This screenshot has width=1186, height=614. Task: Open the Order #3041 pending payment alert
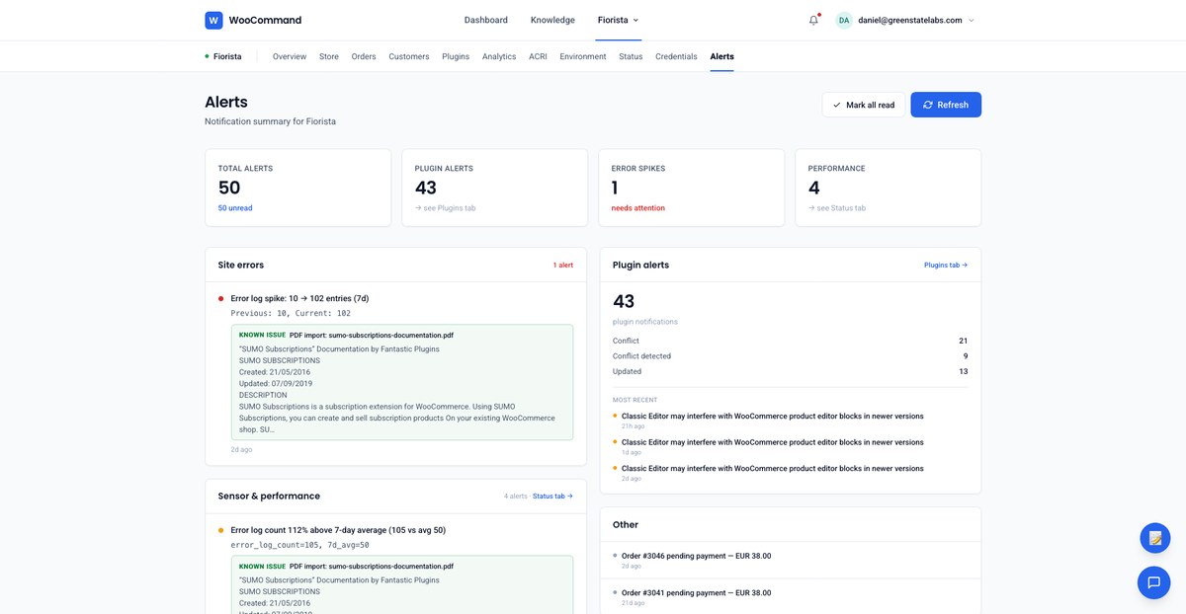pyautogui.click(x=696, y=592)
